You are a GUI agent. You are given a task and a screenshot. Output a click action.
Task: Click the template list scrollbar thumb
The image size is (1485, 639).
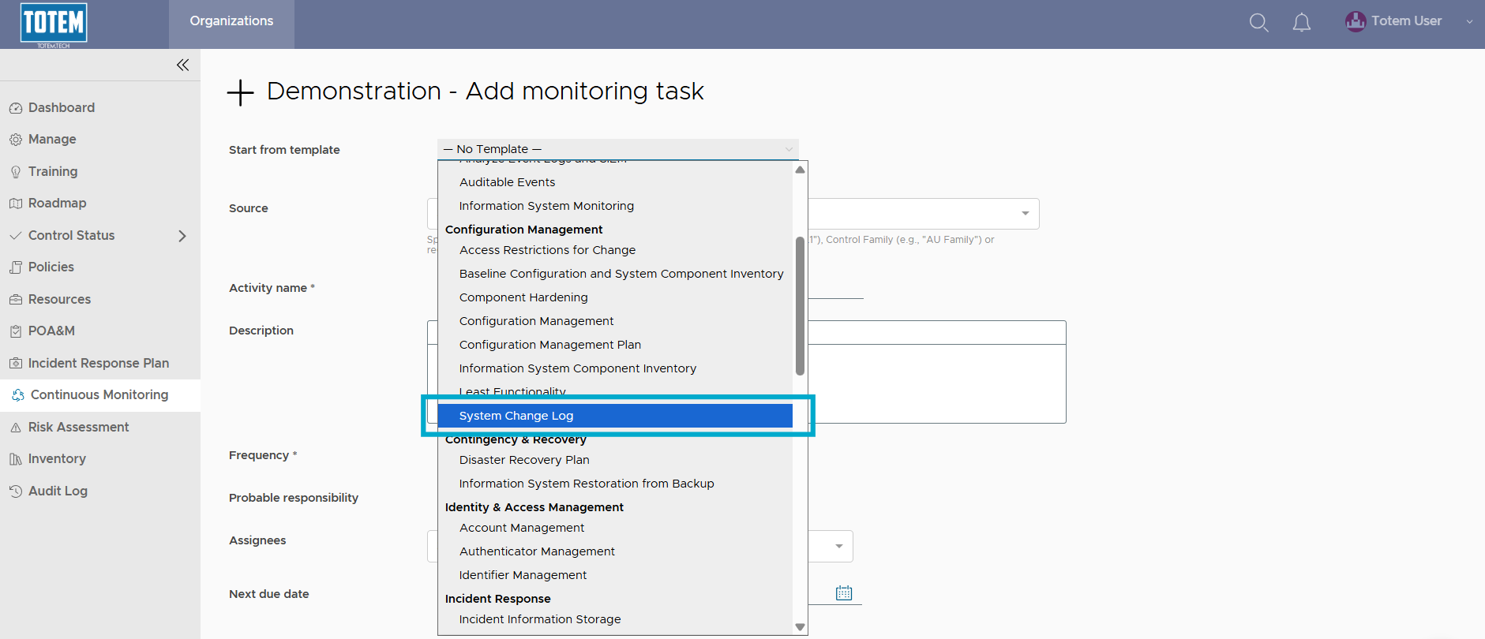pyautogui.click(x=800, y=306)
